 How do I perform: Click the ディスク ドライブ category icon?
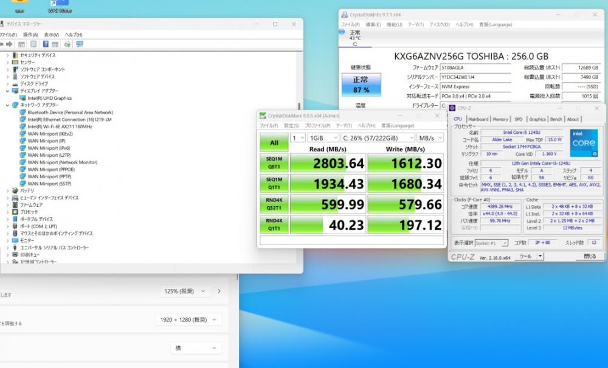point(15,84)
